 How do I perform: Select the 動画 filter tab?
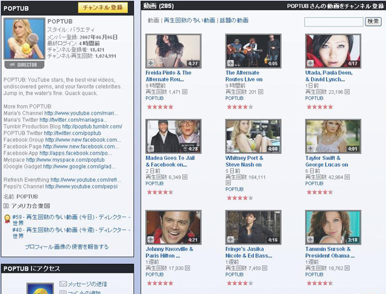[153, 21]
